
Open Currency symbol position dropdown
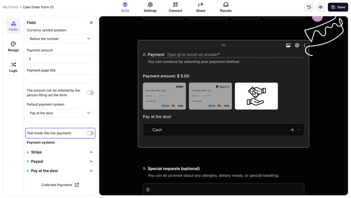60,39
